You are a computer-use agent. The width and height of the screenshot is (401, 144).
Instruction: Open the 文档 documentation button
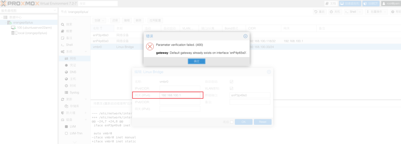click(331, 4)
